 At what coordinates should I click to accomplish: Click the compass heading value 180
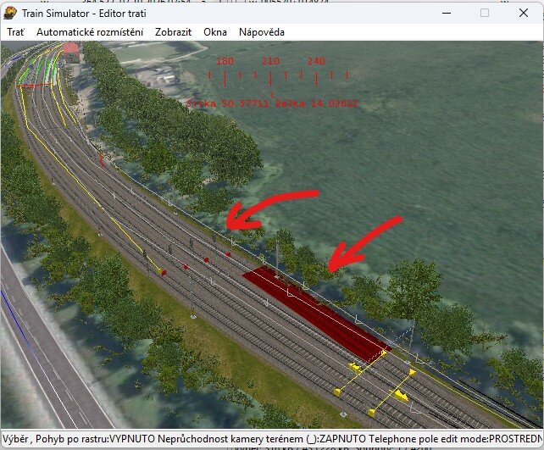pyautogui.click(x=225, y=61)
